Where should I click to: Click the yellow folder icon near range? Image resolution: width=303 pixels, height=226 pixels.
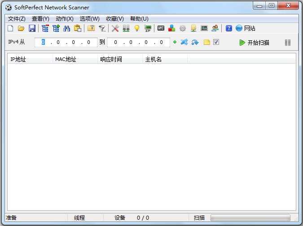tap(207, 42)
